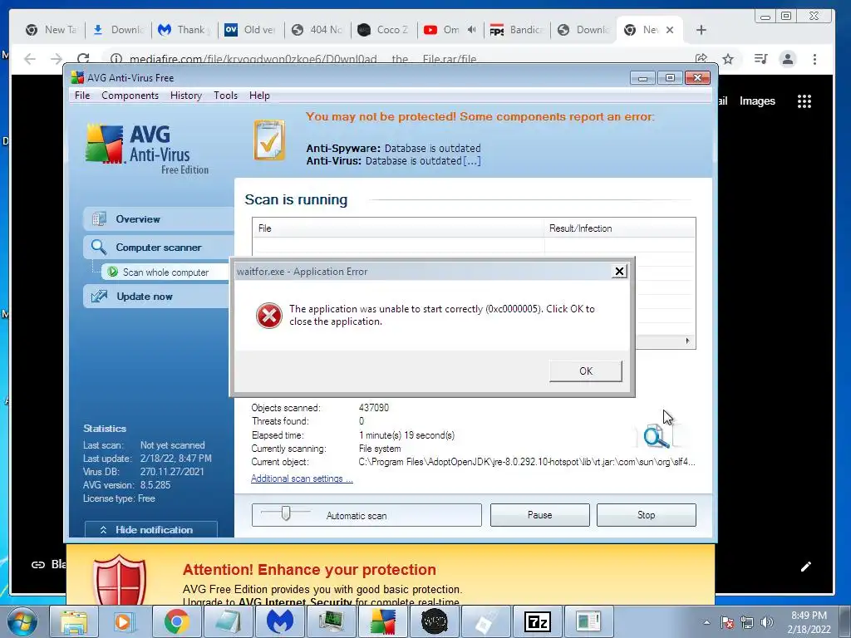The height and width of the screenshot is (638, 851).
Task: Close the active New Tab browser tab
Action: pos(670,30)
